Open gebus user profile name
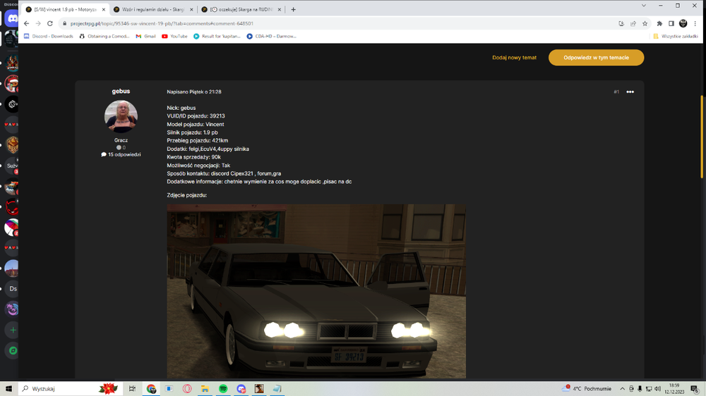This screenshot has width=706, height=396. 121,91
